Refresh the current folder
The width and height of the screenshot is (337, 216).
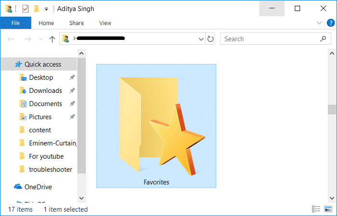click(x=210, y=39)
